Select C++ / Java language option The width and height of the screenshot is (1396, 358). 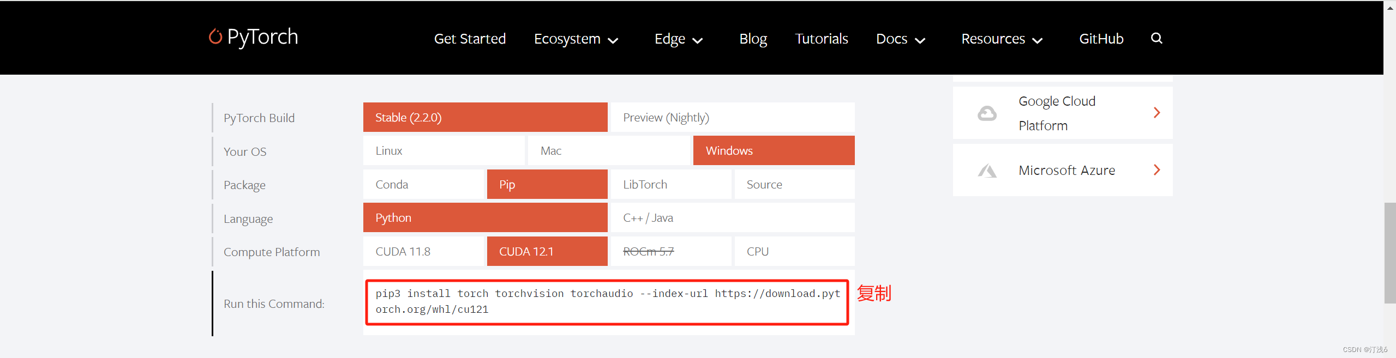(x=732, y=217)
